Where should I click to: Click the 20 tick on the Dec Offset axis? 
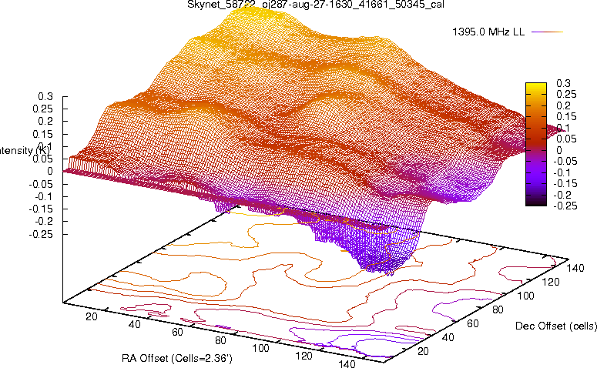click(423, 351)
